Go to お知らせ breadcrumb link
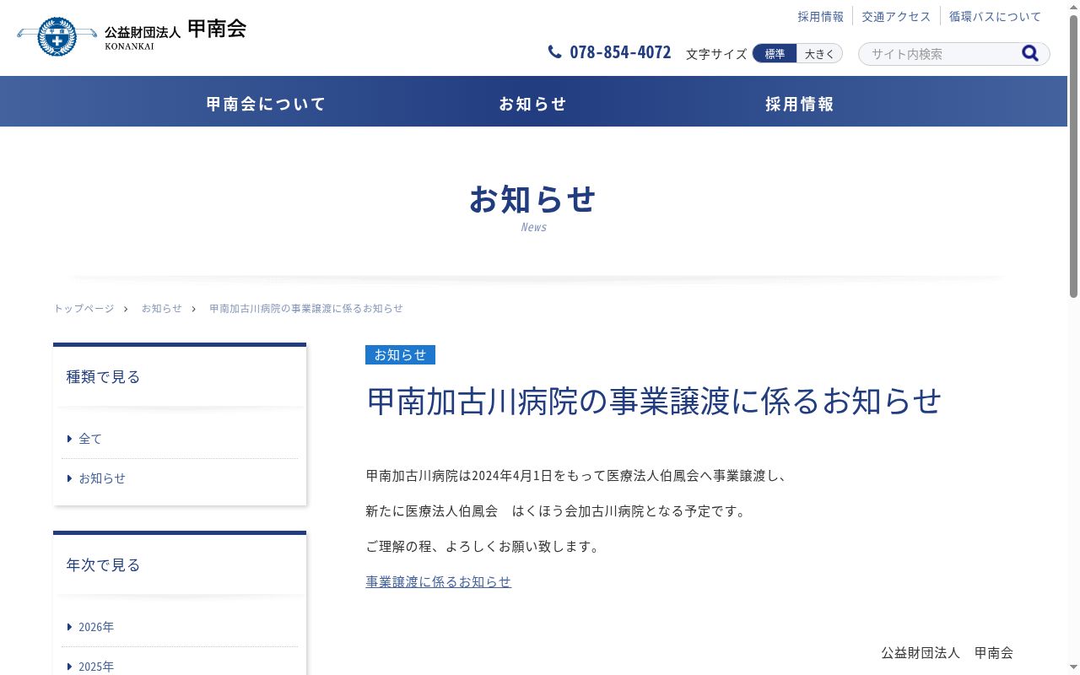The height and width of the screenshot is (675, 1080). point(161,309)
